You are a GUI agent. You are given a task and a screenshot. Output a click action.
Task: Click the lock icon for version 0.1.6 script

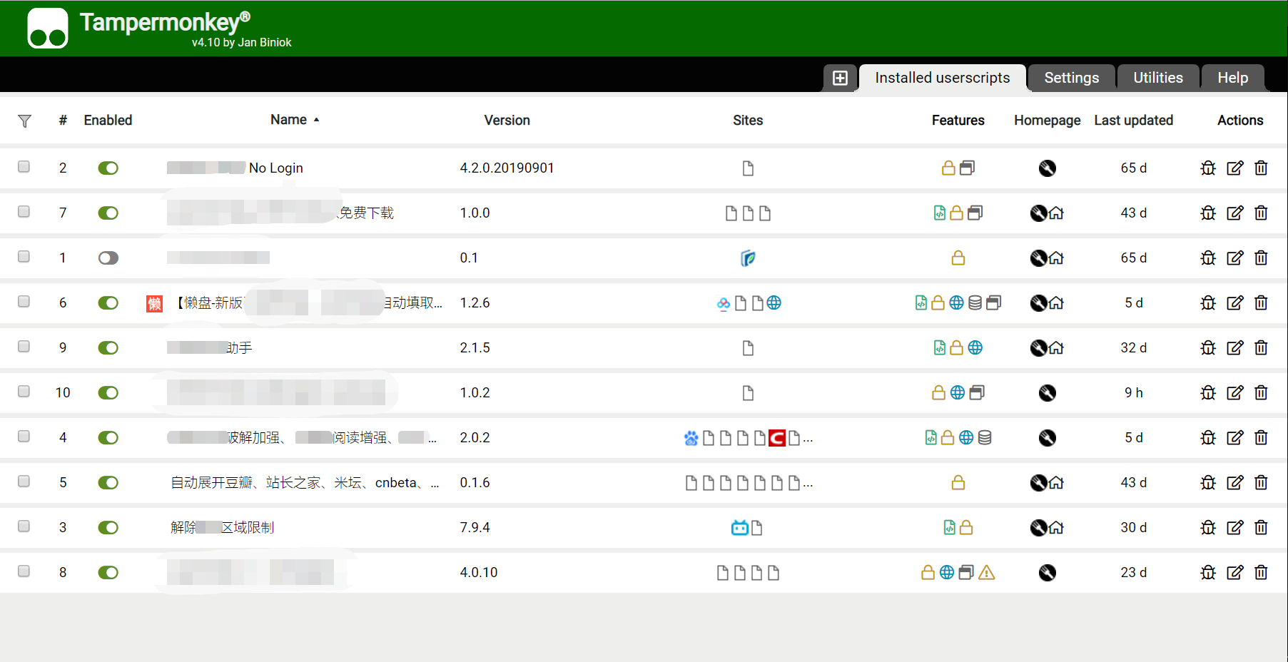tap(958, 483)
